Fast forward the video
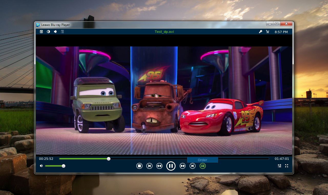 point(182,166)
